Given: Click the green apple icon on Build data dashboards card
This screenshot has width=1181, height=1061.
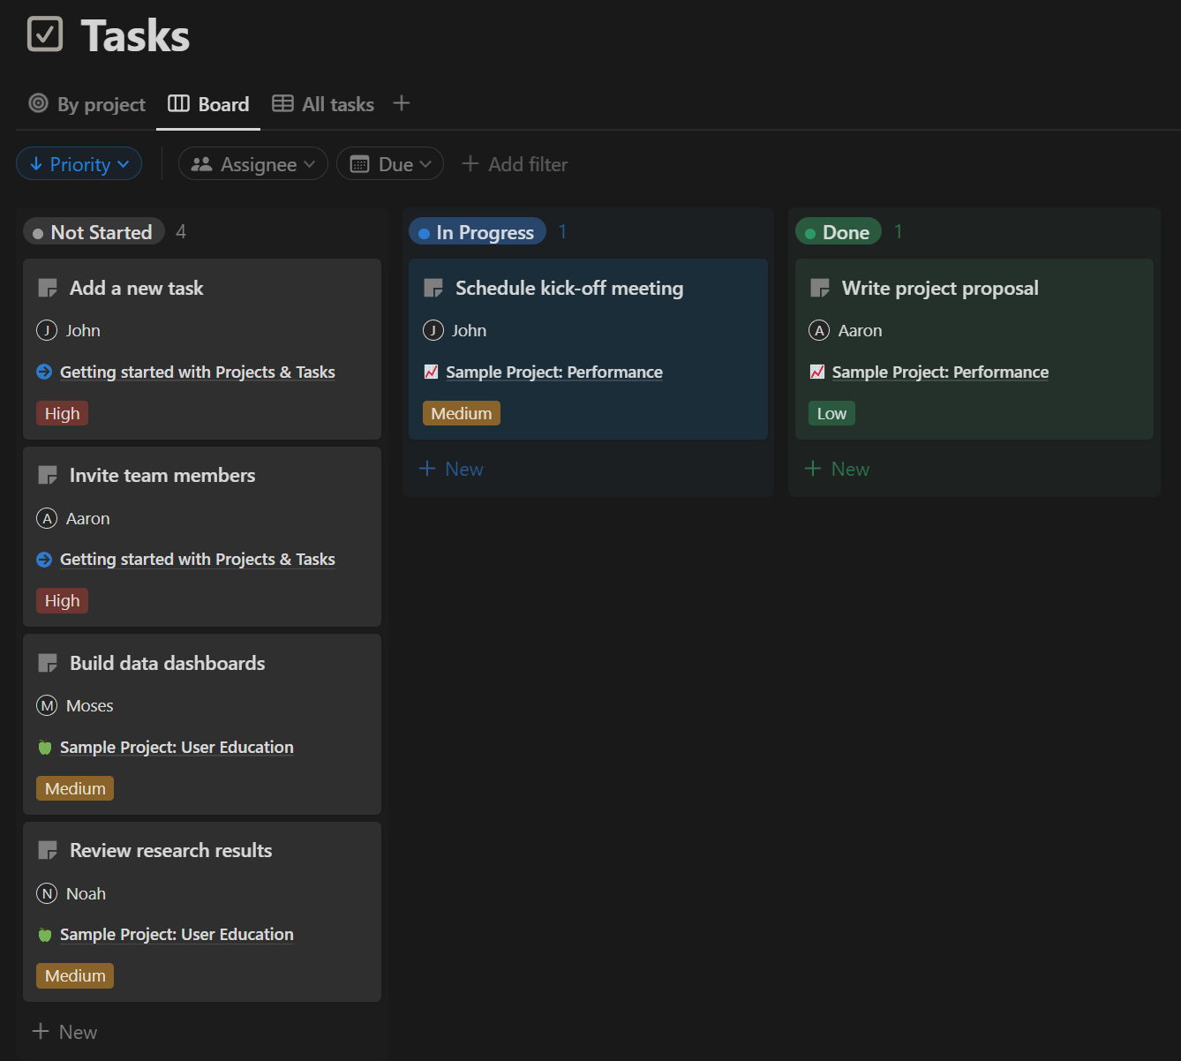Looking at the screenshot, I should click(x=45, y=748).
